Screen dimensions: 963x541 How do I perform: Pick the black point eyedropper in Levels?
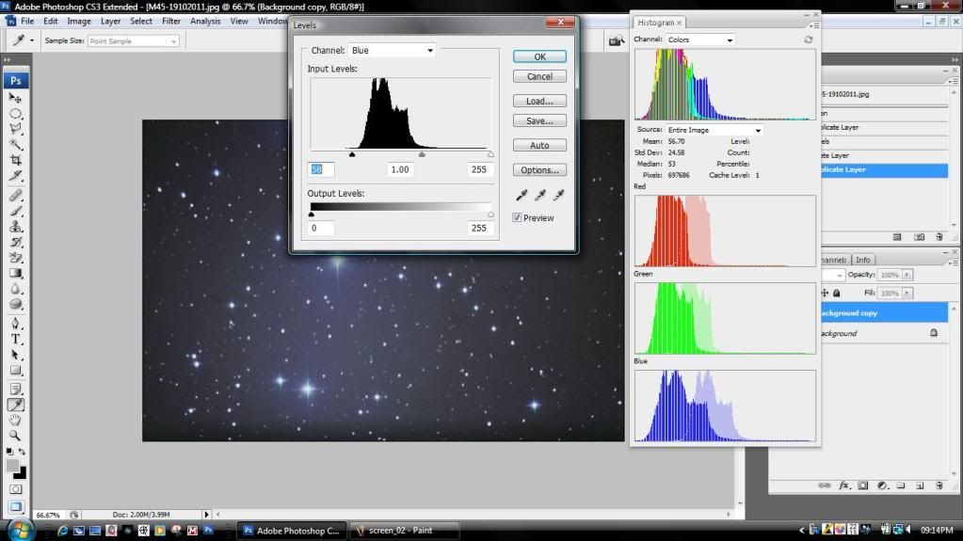(x=522, y=196)
